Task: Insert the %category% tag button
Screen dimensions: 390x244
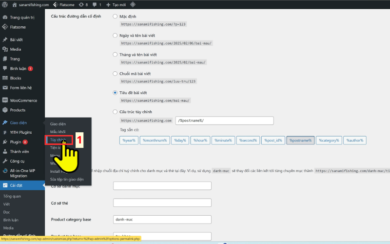Action: (x=329, y=140)
